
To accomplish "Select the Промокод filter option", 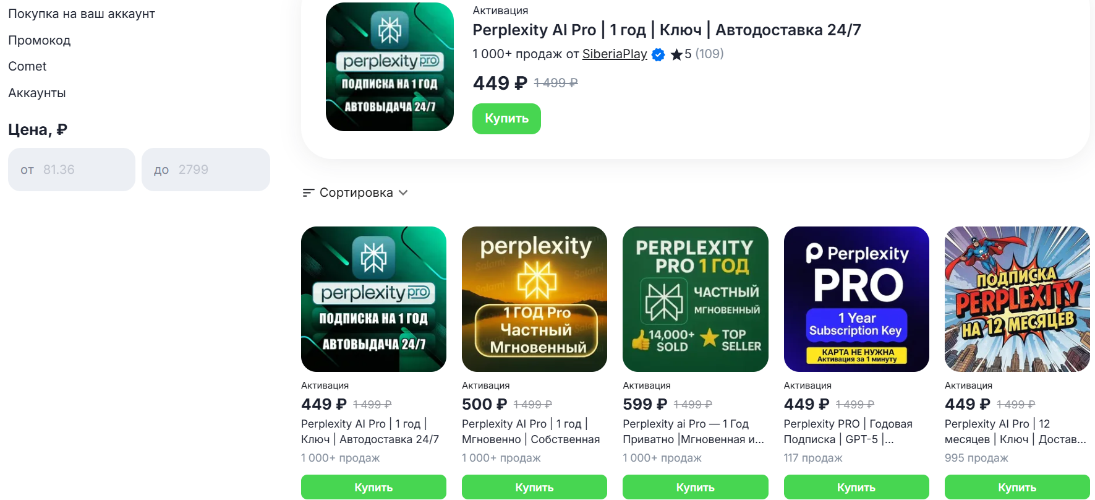I will [40, 40].
